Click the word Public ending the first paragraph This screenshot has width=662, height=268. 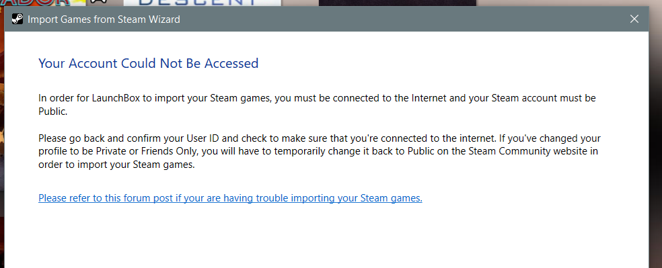[52, 113]
